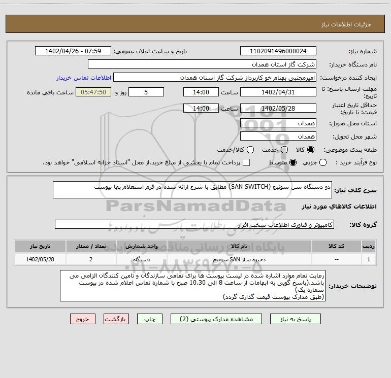Click the شرح کلی نیاز label
The width and height of the screenshot is (391, 378).
click(x=355, y=190)
